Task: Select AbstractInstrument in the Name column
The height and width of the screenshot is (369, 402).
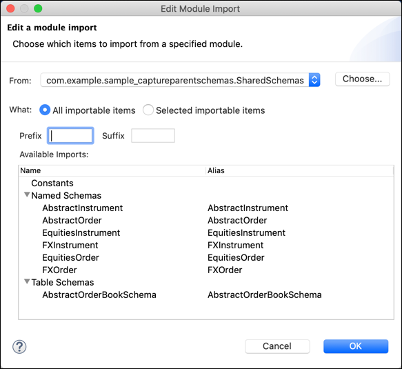Action: (x=83, y=208)
